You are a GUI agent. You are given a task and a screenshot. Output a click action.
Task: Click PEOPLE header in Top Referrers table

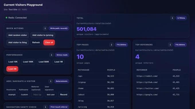click(x=177, y=70)
